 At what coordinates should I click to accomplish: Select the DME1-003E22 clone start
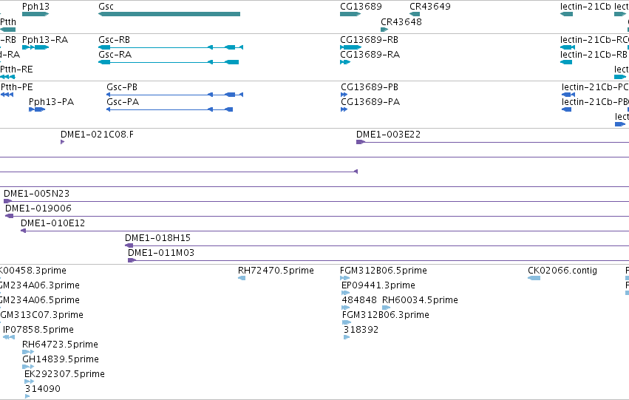click(x=361, y=142)
